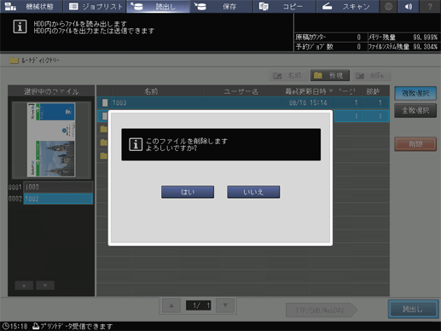Image resolution: width=441 pixels, height=331 pixels.
Task: Click the preview thumbnail of selected file
Action: [51, 140]
